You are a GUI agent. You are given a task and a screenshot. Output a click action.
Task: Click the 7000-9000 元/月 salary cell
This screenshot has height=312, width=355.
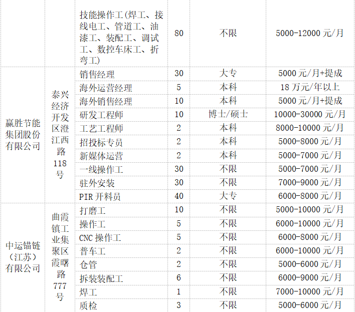(x=310, y=182)
